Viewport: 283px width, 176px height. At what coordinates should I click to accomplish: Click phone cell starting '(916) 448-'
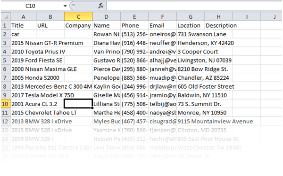(x=134, y=43)
